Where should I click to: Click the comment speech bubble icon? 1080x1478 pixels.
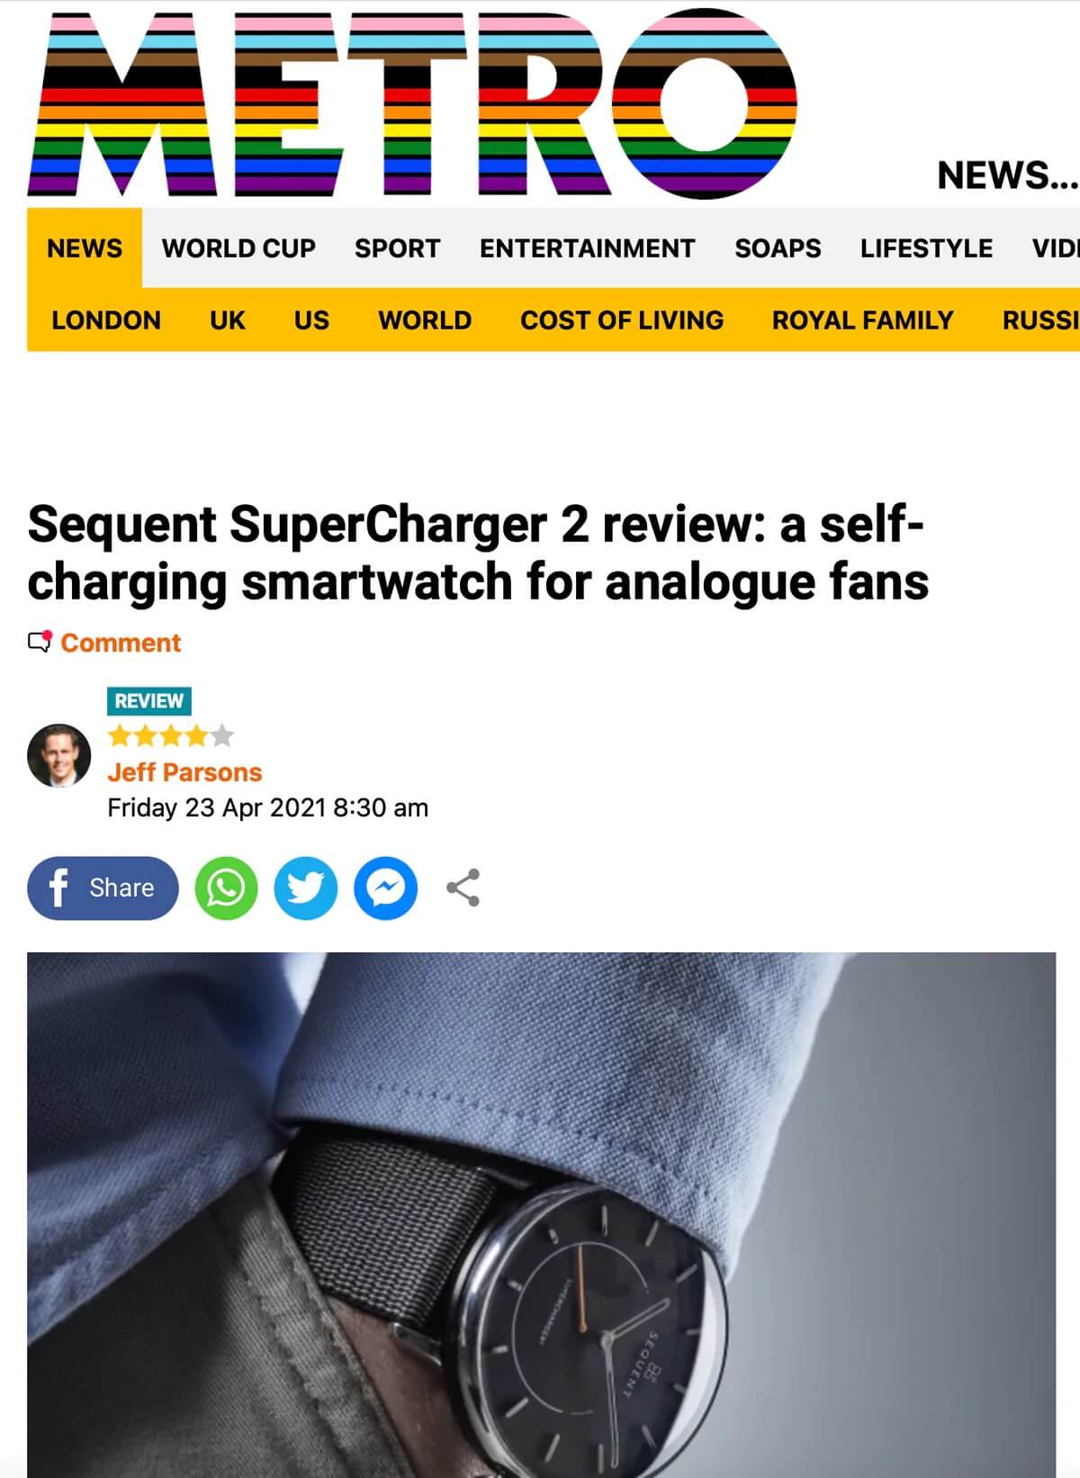pos(40,642)
